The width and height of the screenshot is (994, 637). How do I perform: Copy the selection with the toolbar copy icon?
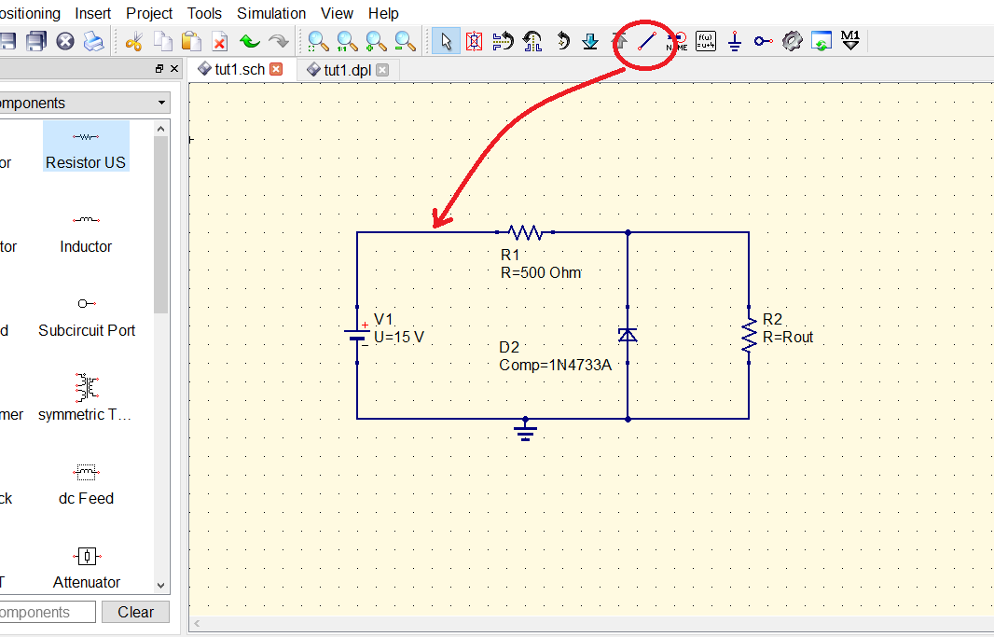pyautogui.click(x=163, y=42)
